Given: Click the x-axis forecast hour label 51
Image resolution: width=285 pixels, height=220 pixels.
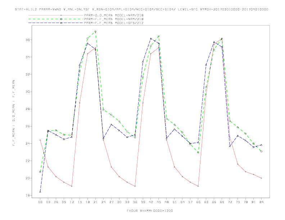Looking at the screenshot, I should [175, 202].
